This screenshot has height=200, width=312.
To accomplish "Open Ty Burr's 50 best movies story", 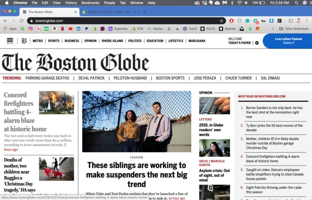I will tap(274, 128).
